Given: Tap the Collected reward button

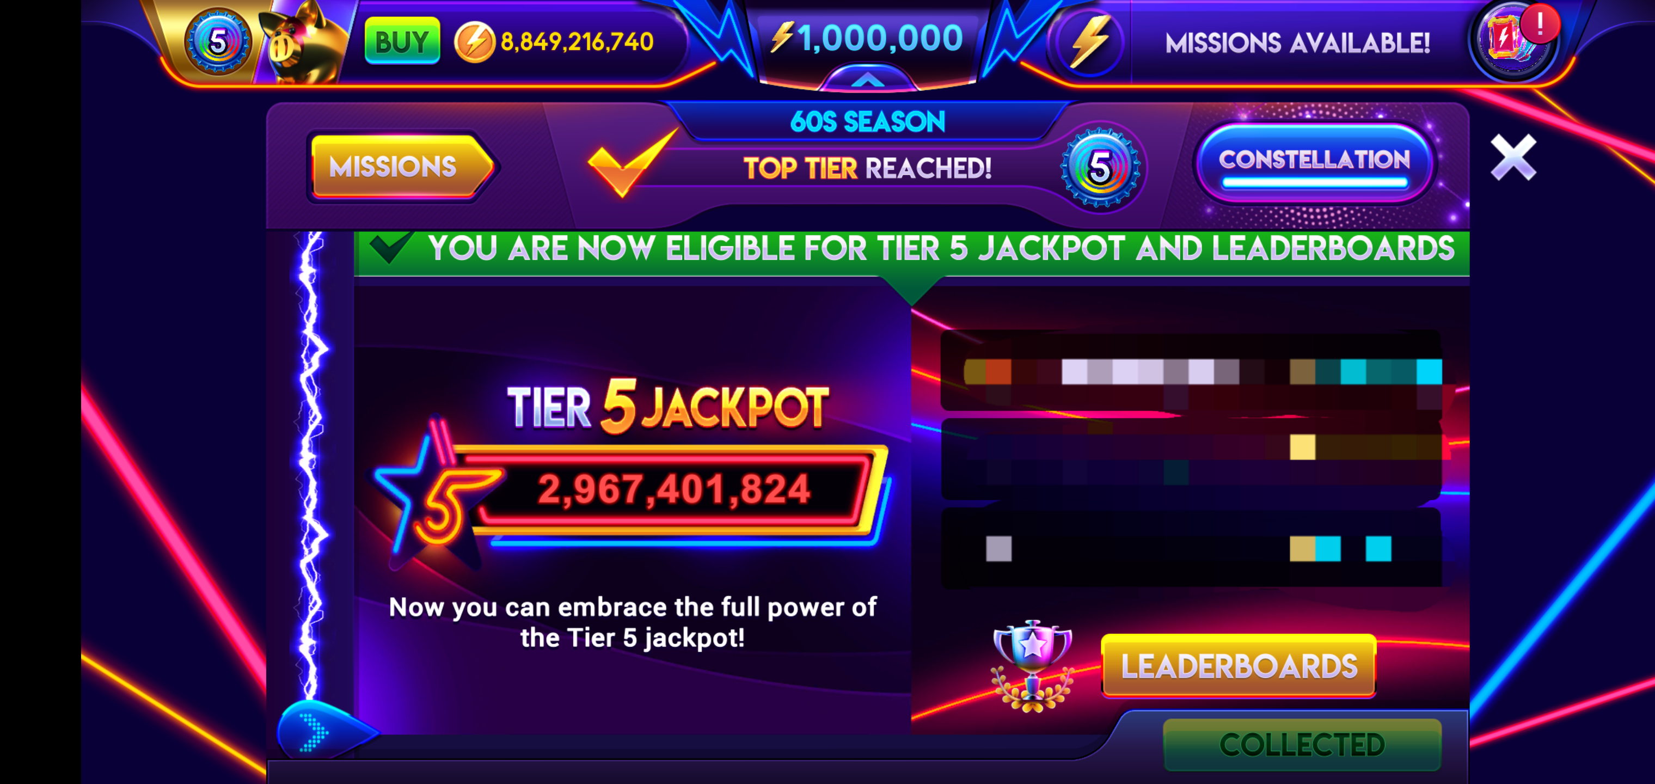Looking at the screenshot, I should (1302, 744).
